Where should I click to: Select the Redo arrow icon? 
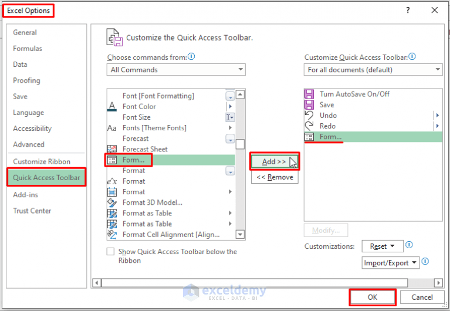pyautogui.click(x=309, y=126)
